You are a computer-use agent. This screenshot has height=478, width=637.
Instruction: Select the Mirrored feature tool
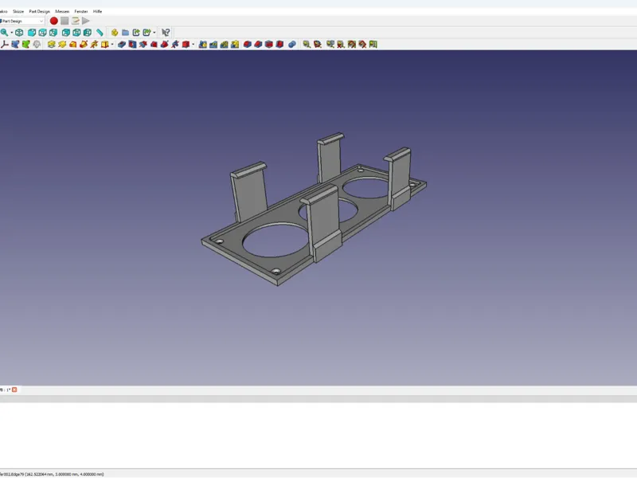[x=203, y=45]
